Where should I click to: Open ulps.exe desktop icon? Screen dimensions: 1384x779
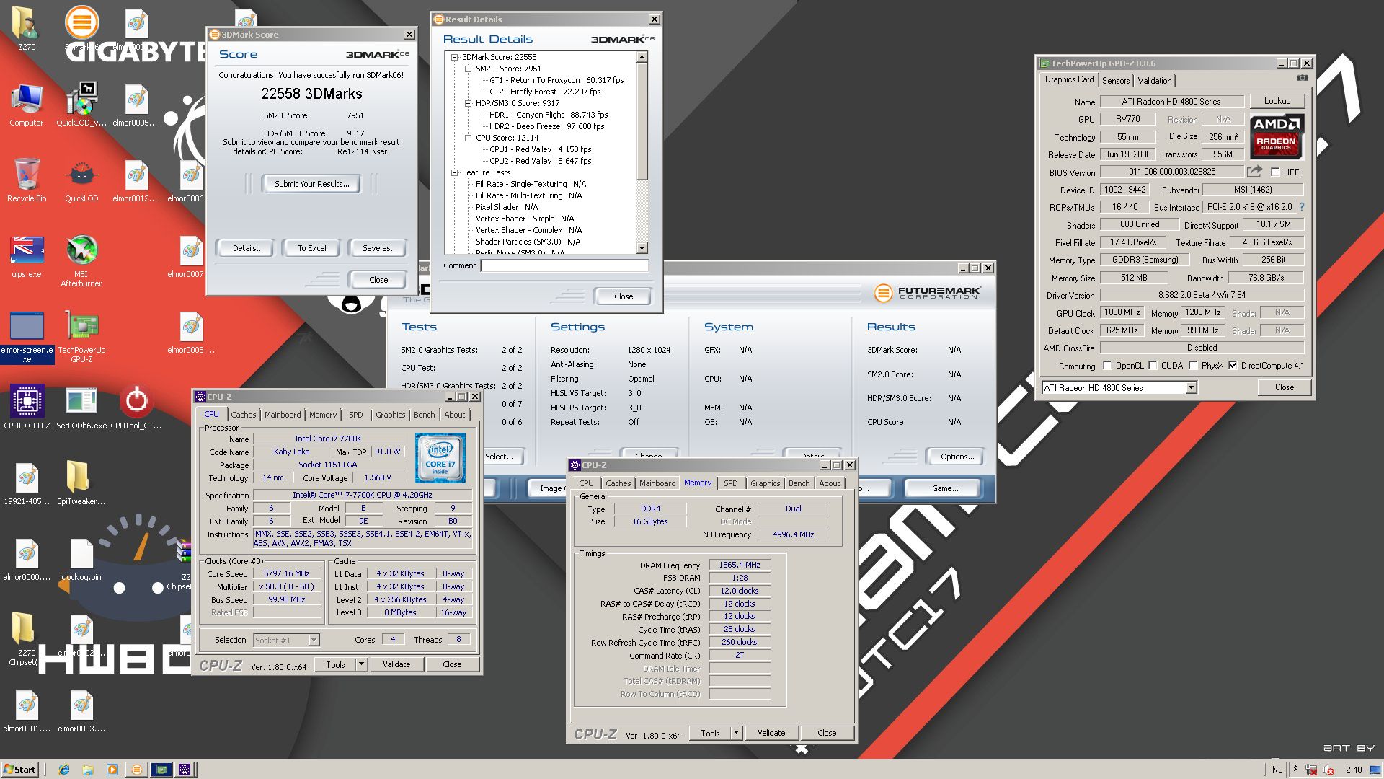pyautogui.click(x=27, y=257)
